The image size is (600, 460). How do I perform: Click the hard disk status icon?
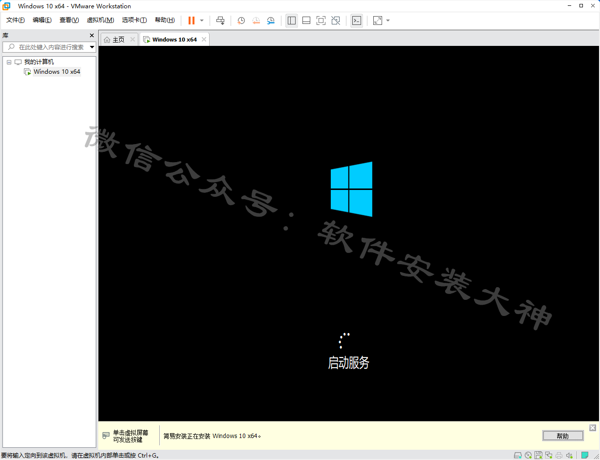coord(518,456)
